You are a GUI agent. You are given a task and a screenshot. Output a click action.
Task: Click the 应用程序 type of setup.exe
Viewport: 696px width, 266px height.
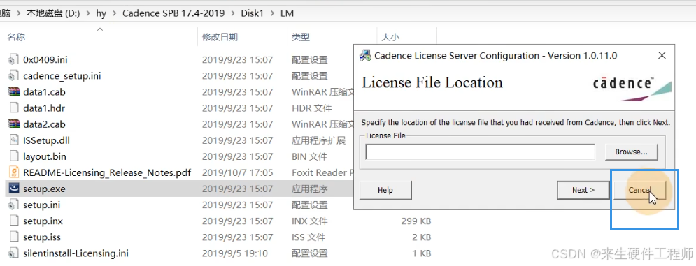(309, 189)
